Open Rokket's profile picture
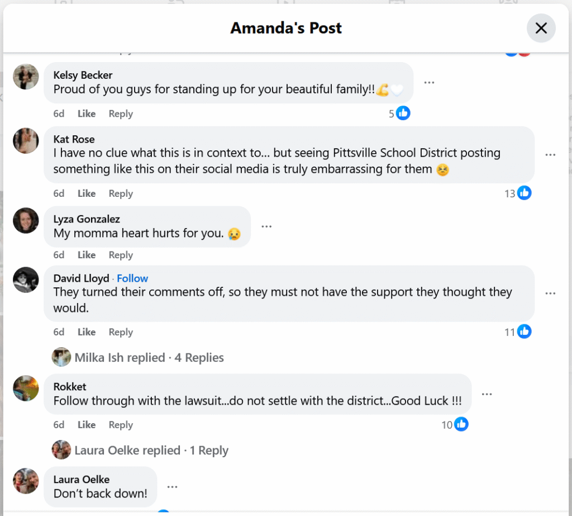This screenshot has width=572, height=516. (26, 387)
